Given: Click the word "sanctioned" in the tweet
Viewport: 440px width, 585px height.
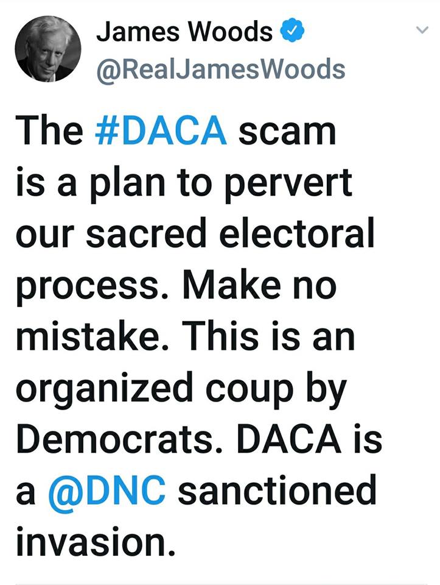Looking at the screenshot, I should tap(277, 491).
